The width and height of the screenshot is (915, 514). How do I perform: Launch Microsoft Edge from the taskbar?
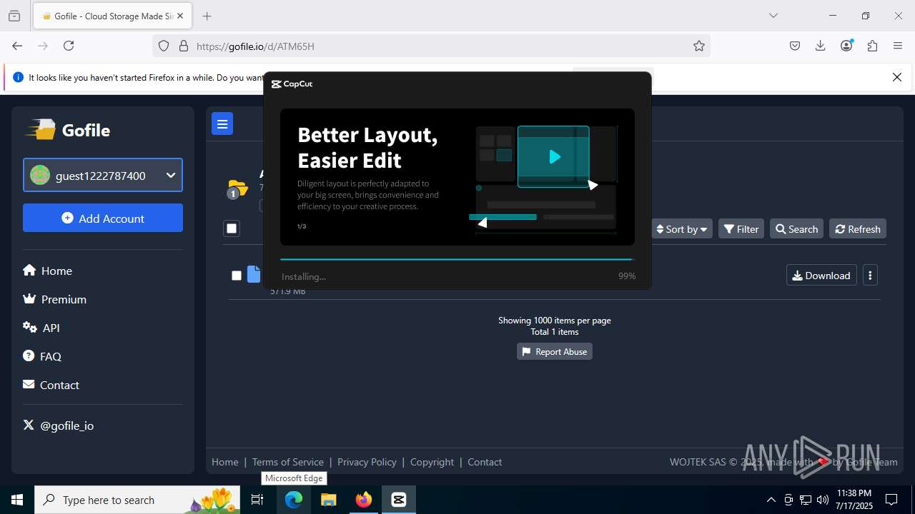[294, 500]
